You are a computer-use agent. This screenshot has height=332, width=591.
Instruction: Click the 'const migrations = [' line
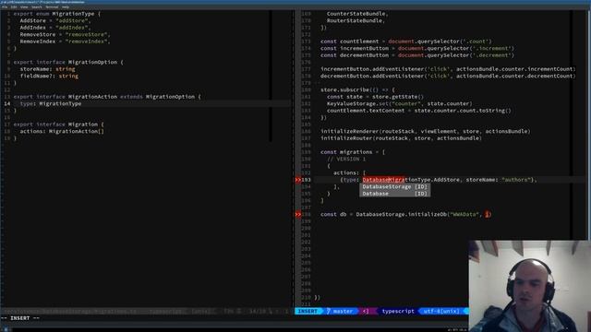click(x=353, y=152)
